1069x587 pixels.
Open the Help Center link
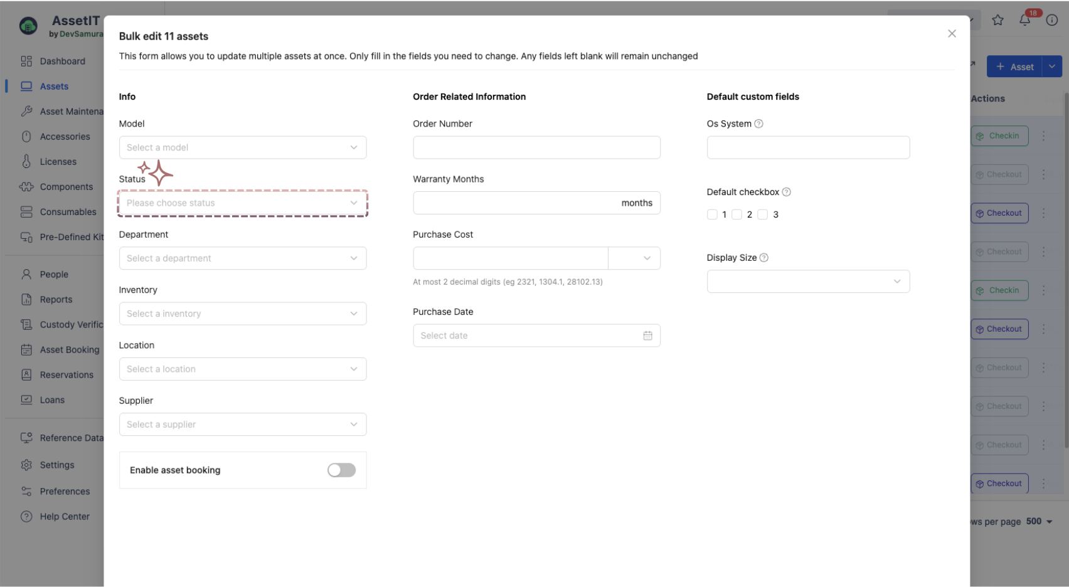pyautogui.click(x=65, y=517)
